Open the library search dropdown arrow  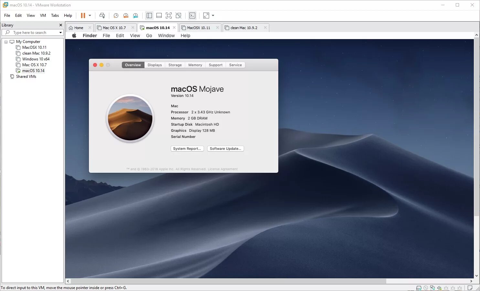point(60,33)
